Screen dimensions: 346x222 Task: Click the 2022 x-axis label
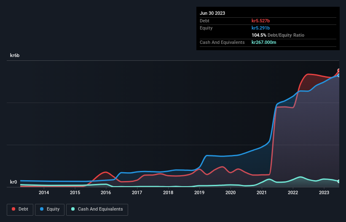293,192
